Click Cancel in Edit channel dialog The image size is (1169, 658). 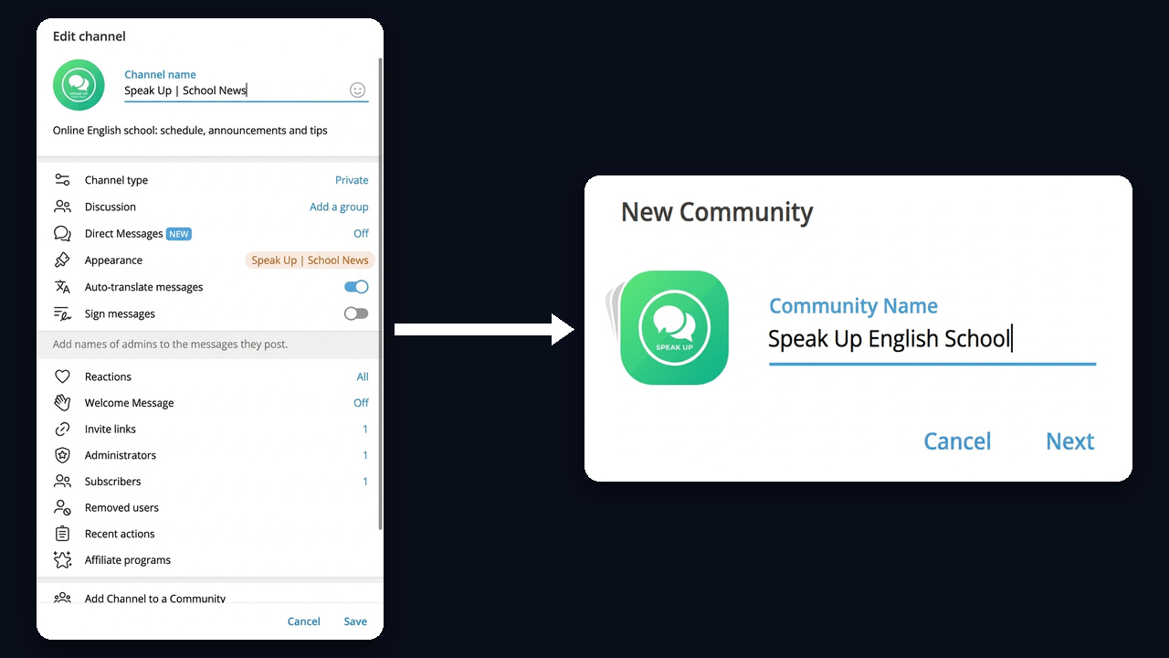pyautogui.click(x=303, y=621)
